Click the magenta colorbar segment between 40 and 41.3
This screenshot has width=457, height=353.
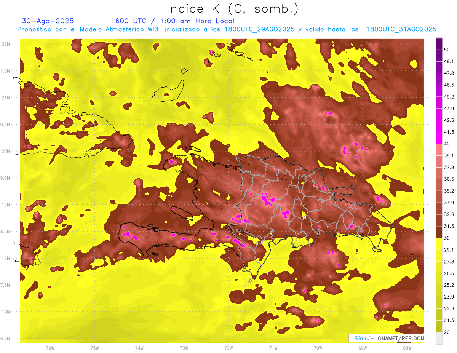click(439, 138)
